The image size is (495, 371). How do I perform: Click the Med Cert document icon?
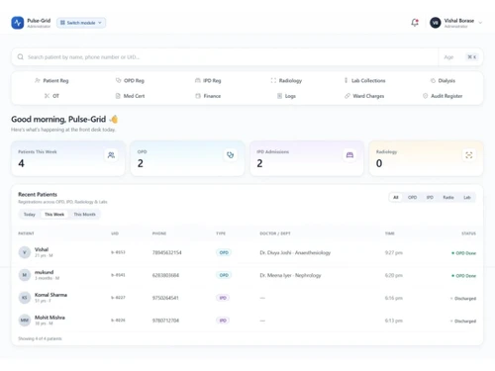point(118,96)
